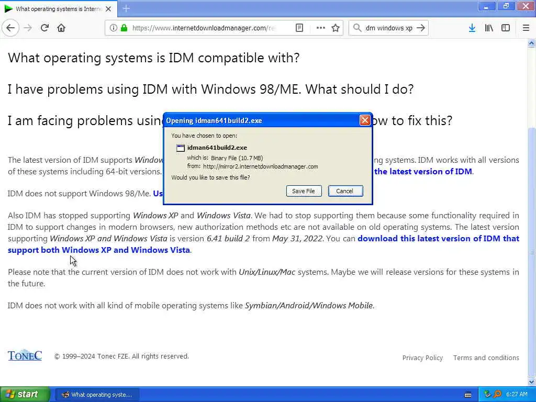The image size is (536, 402).
Task: Click the 'Unix/Linux/Mac' italic text
Action: (x=267, y=272)
